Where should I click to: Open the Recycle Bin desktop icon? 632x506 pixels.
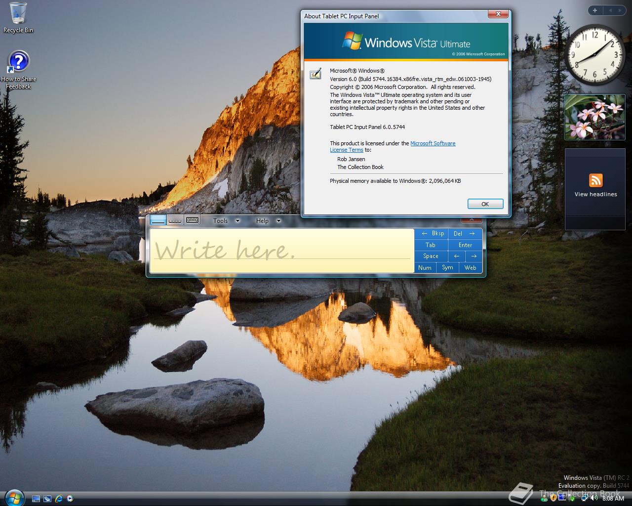click(x=18, y=18)
